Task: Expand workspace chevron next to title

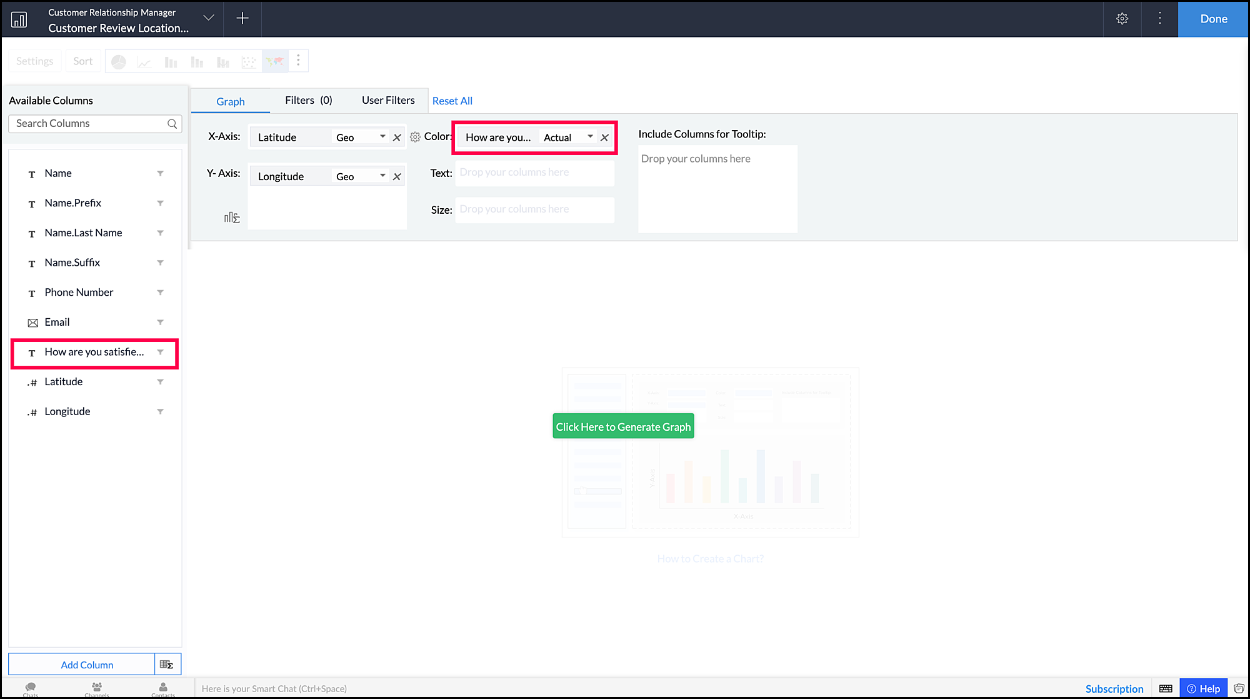Action: (209, 18)
